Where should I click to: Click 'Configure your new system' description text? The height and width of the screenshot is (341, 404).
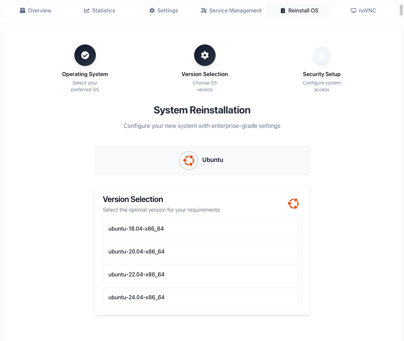point(202,126)
